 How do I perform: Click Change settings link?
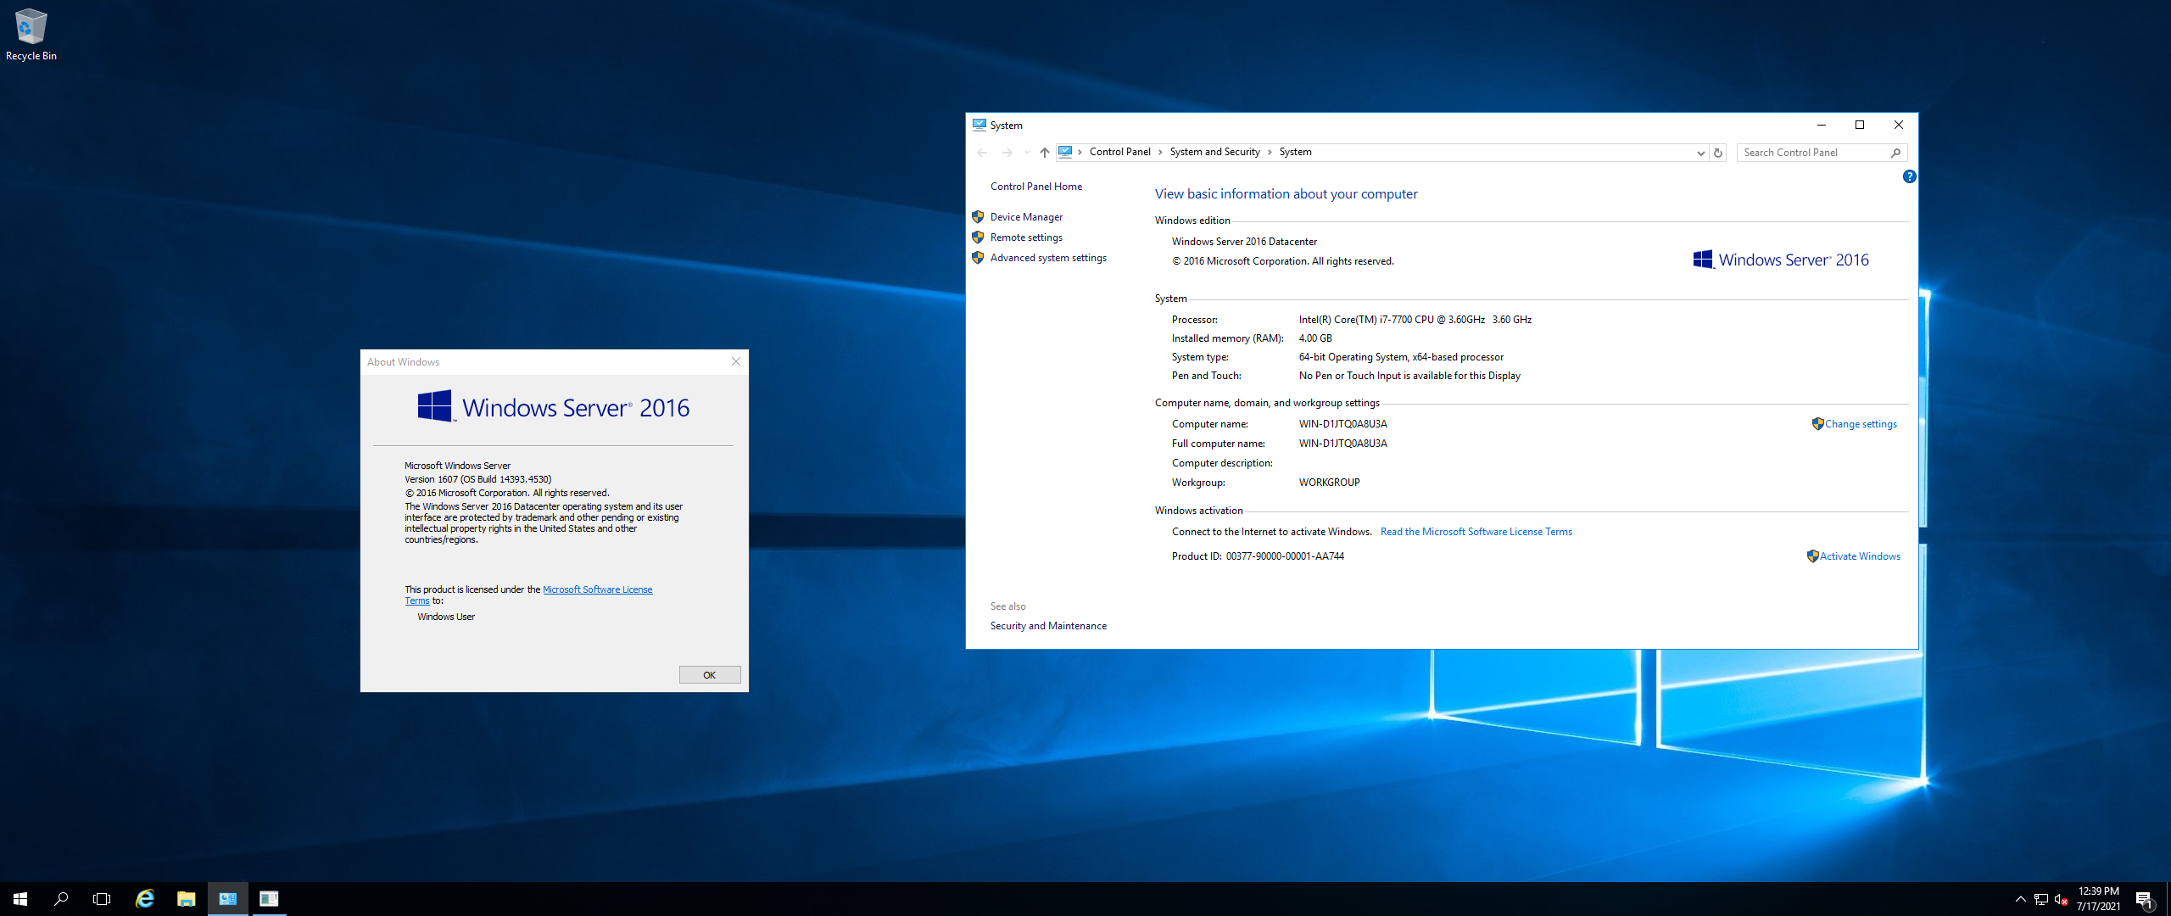[x=1861, y=424]
